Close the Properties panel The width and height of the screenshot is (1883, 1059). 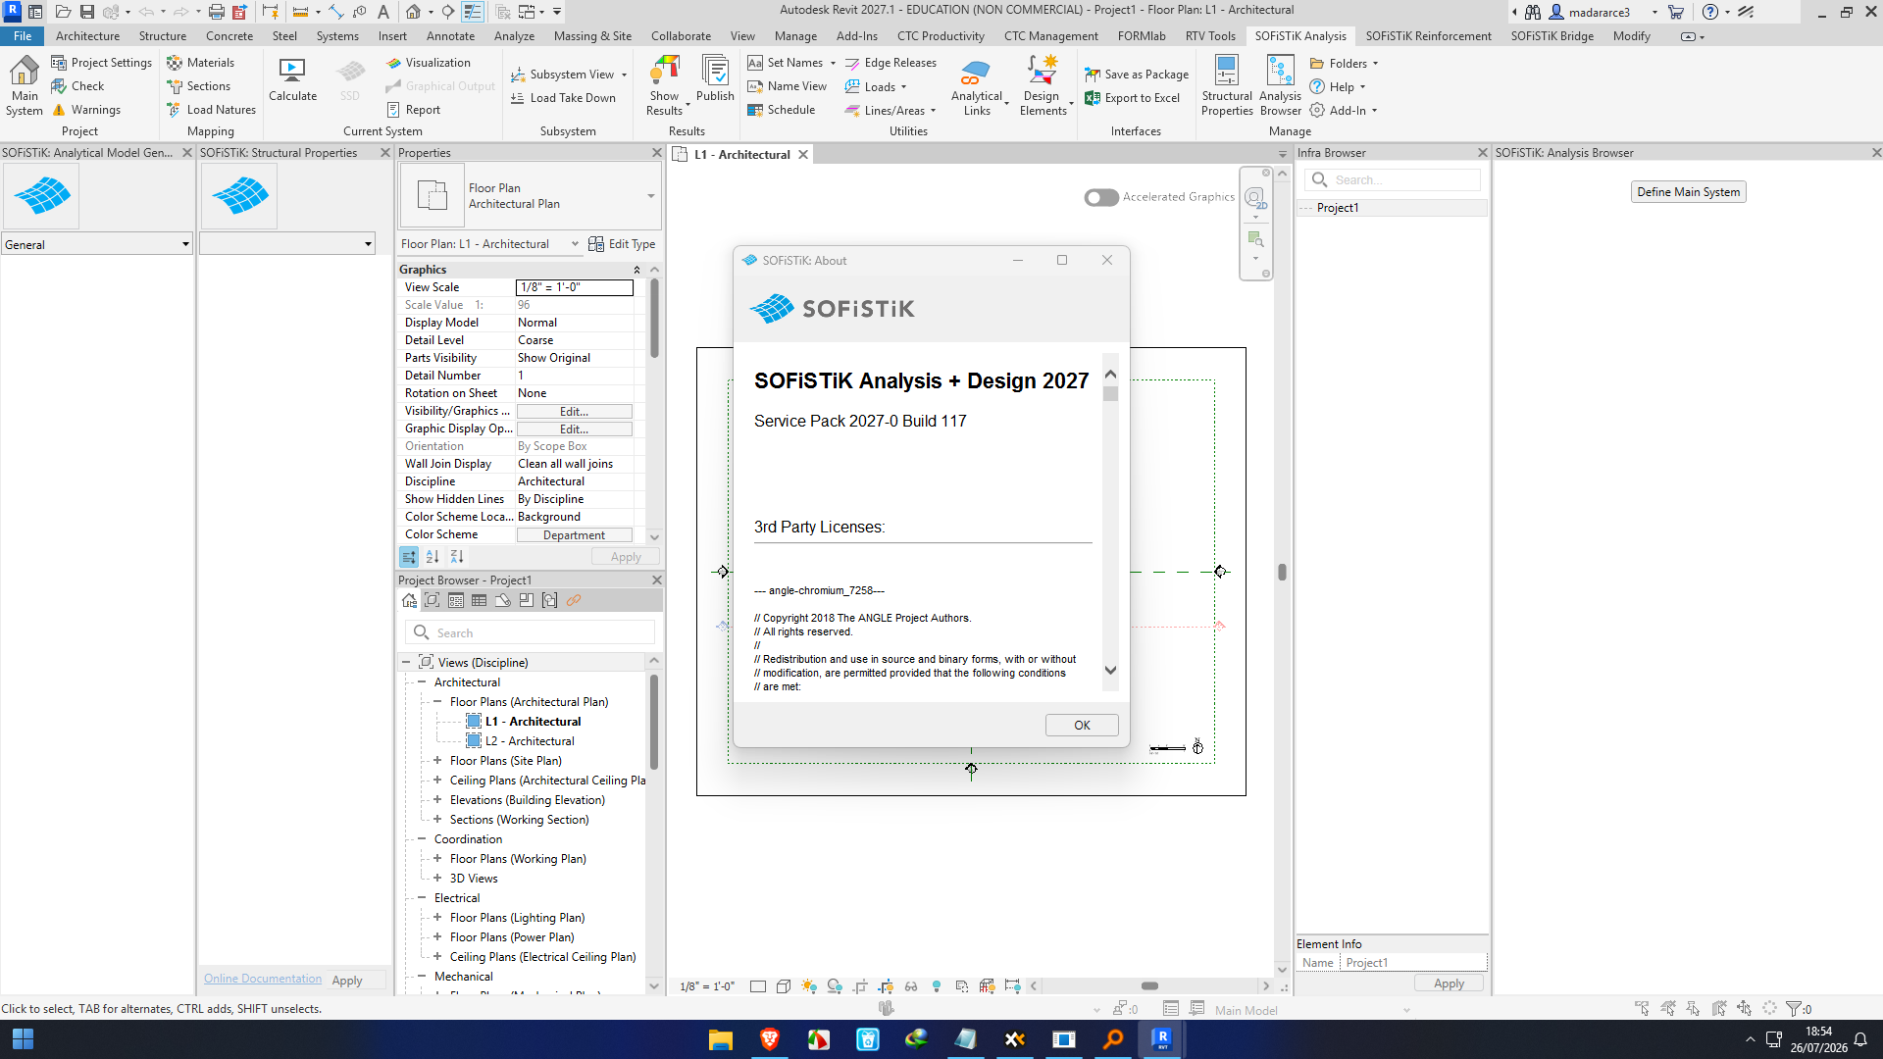coord(657,153)
